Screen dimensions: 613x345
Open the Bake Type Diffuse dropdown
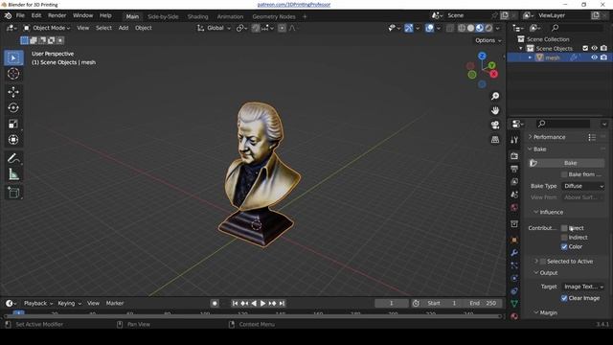(583, 186)
